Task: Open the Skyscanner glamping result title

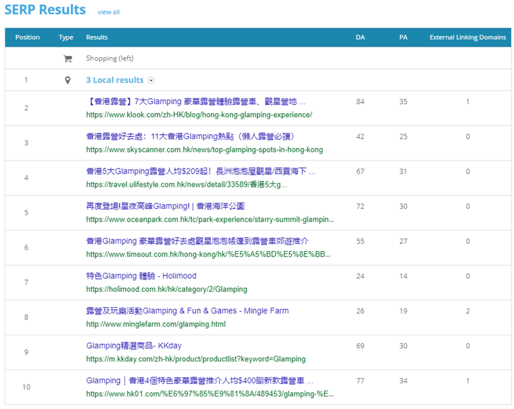Action: [x=190, y=137]
